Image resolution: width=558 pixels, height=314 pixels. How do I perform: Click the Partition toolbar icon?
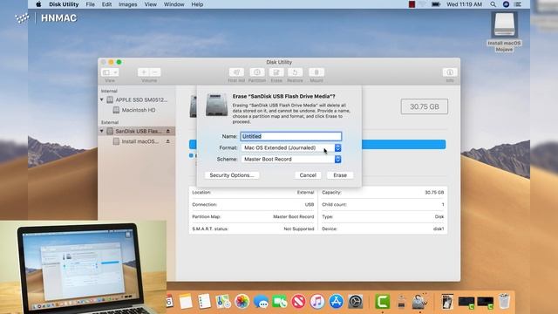(257, 72)
